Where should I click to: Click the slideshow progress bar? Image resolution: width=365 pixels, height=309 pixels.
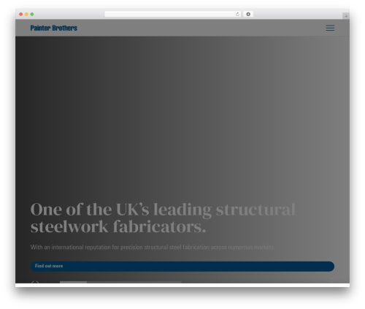pos(120,282)
